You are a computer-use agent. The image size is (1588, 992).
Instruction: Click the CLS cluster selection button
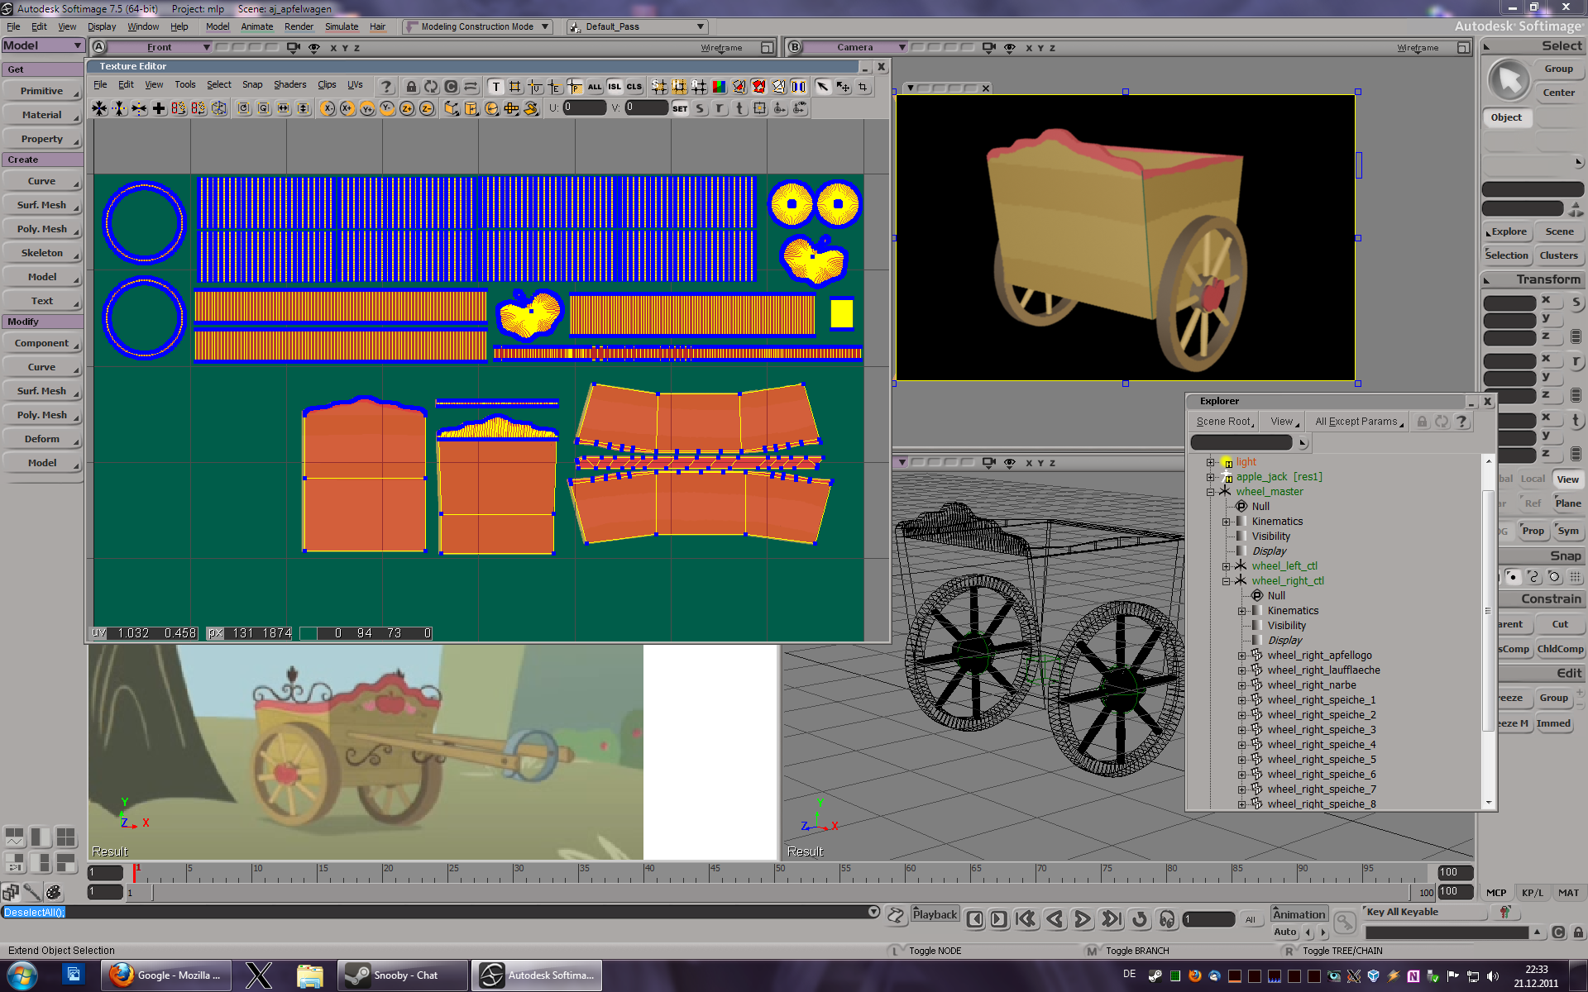[634, 87]
